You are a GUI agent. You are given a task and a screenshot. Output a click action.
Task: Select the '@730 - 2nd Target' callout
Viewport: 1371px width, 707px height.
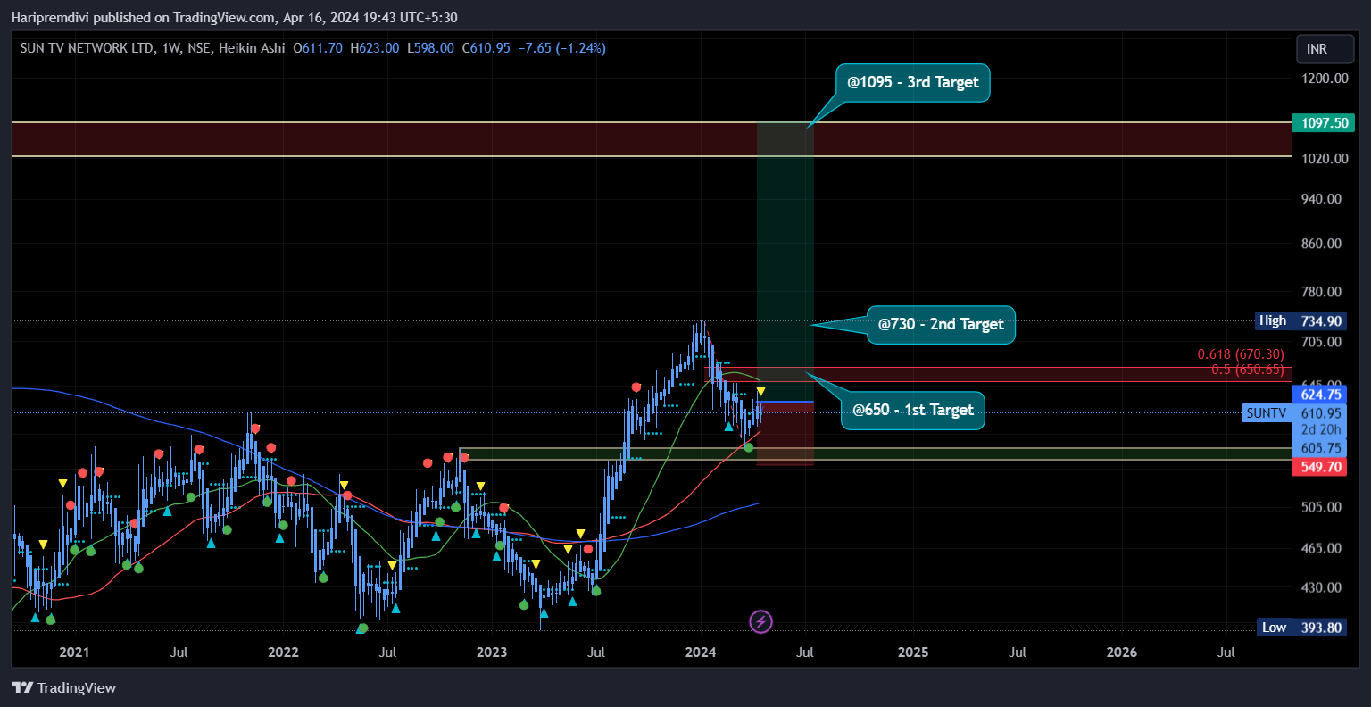point(941,324)
